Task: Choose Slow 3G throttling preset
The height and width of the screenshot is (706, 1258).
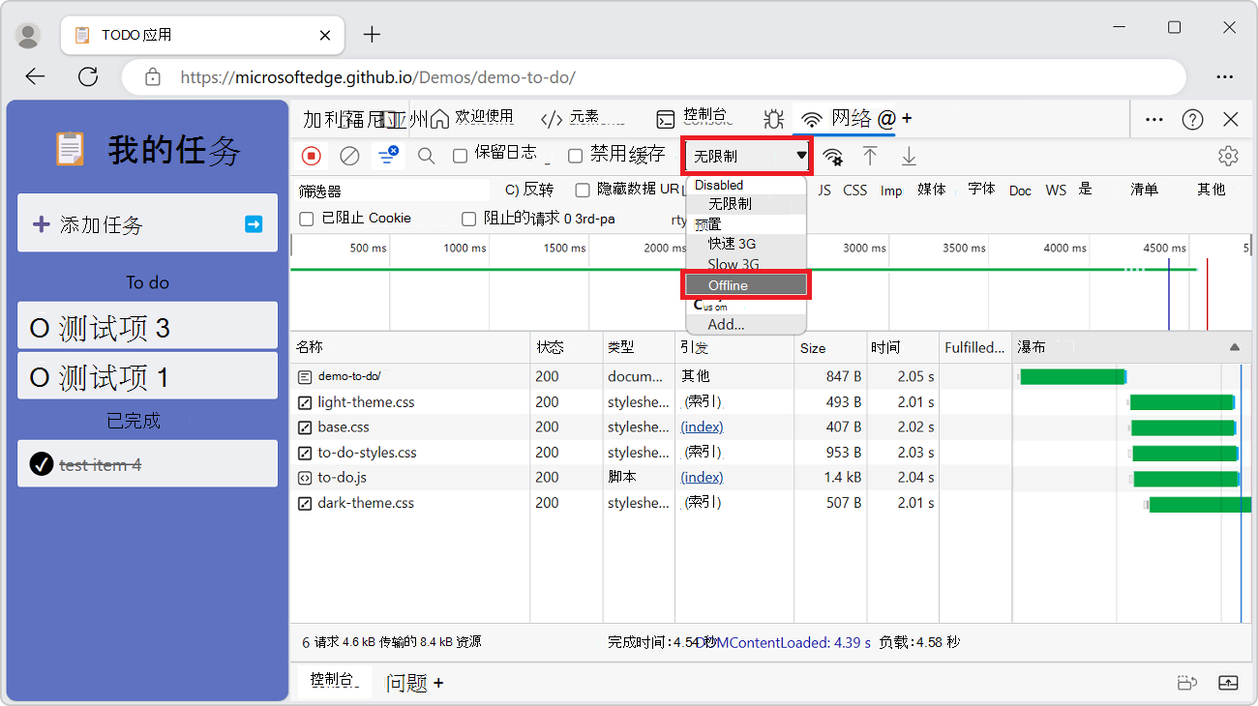Action: coord(733,264)
